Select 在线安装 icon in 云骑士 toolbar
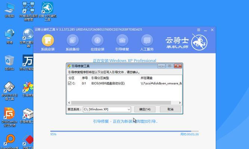The width and height of the screenshot is (249, 149). pos(97,42)
